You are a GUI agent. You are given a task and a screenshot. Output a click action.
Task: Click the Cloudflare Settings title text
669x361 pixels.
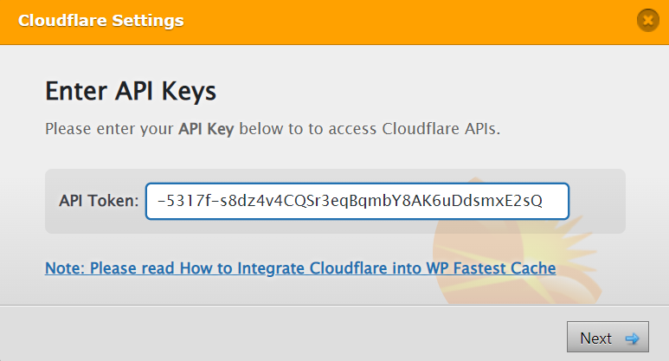click(x=100, y=21)
